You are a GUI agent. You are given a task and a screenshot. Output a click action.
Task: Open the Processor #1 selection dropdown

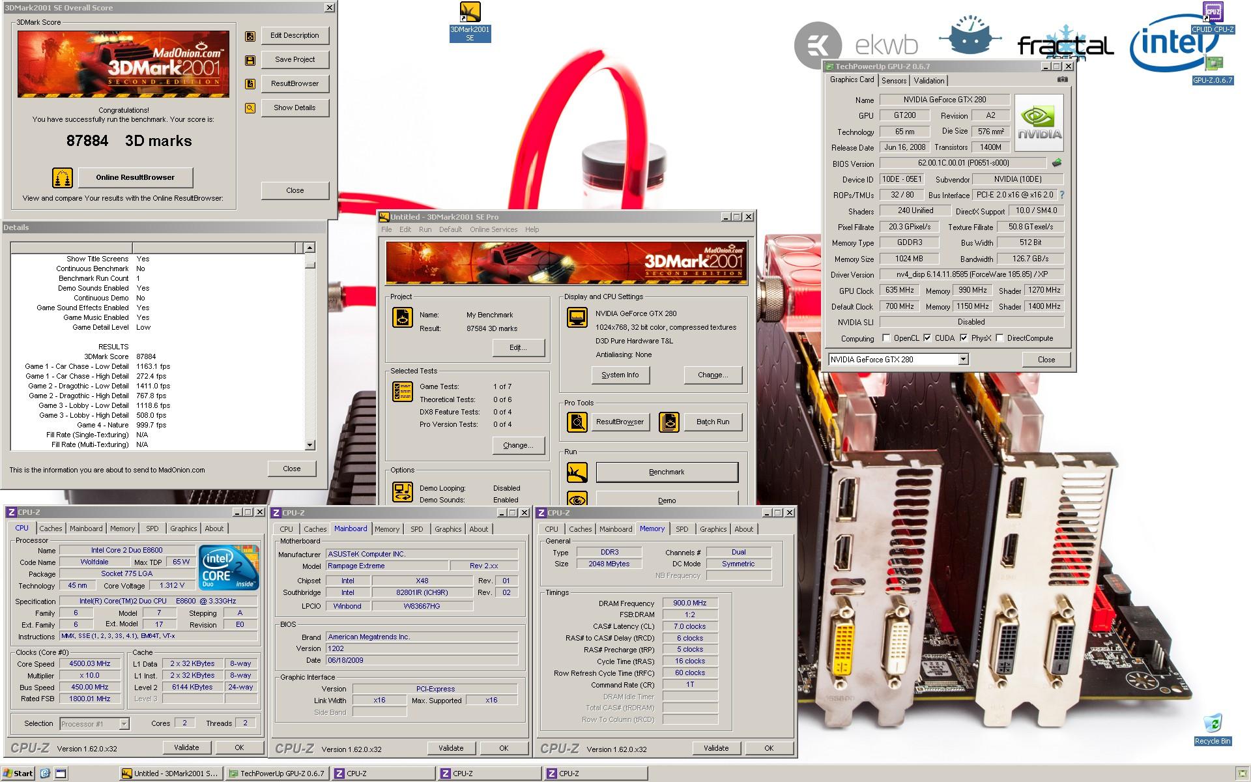(x=124, y=724)
